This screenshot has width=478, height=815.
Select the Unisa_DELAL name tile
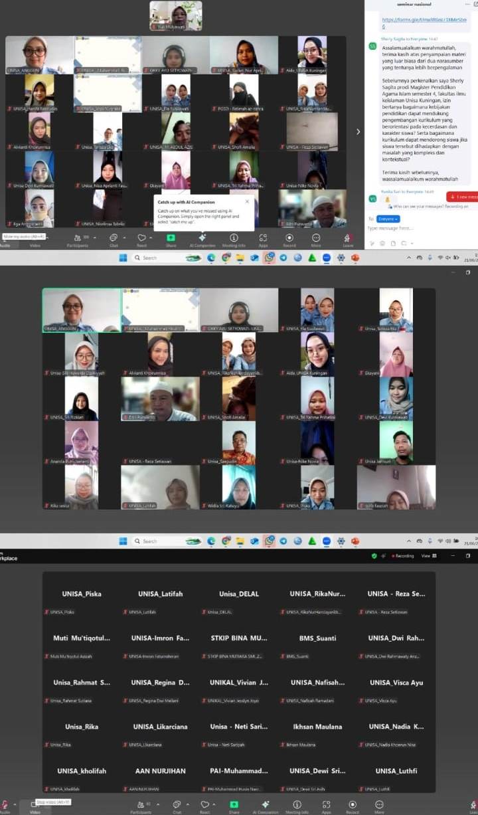coord(239,594)
